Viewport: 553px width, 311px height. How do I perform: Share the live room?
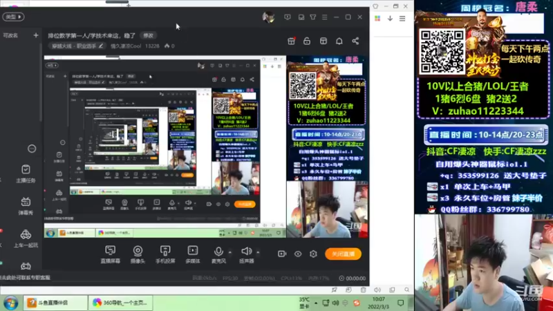click(355, 41)
